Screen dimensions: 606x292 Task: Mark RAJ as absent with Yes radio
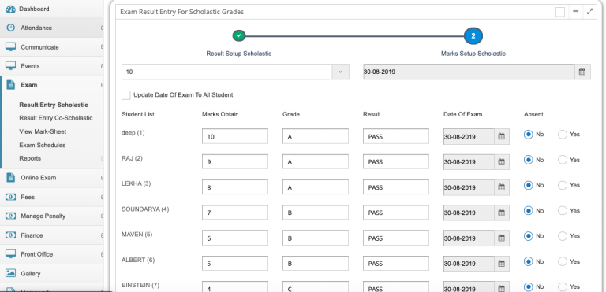coord(563,160)
